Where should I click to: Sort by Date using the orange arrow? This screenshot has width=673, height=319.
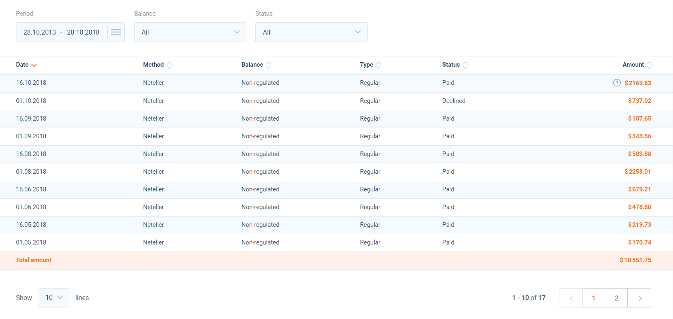34,65
